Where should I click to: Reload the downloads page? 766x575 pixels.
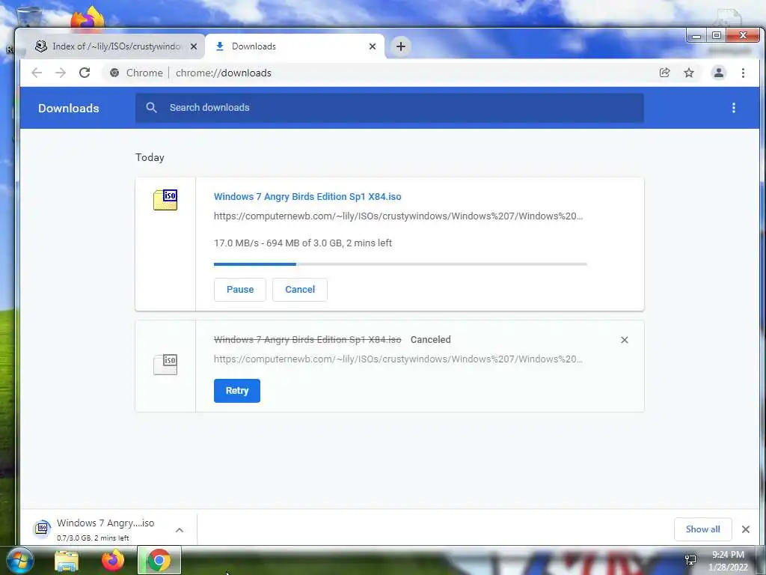85,73
